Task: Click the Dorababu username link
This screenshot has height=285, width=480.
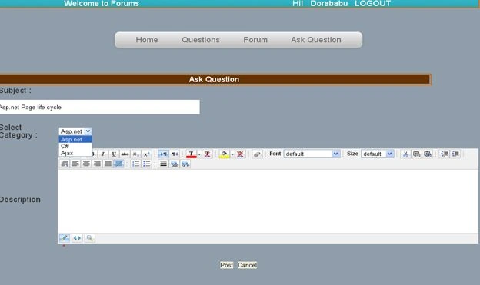Action: click(329, 3)
